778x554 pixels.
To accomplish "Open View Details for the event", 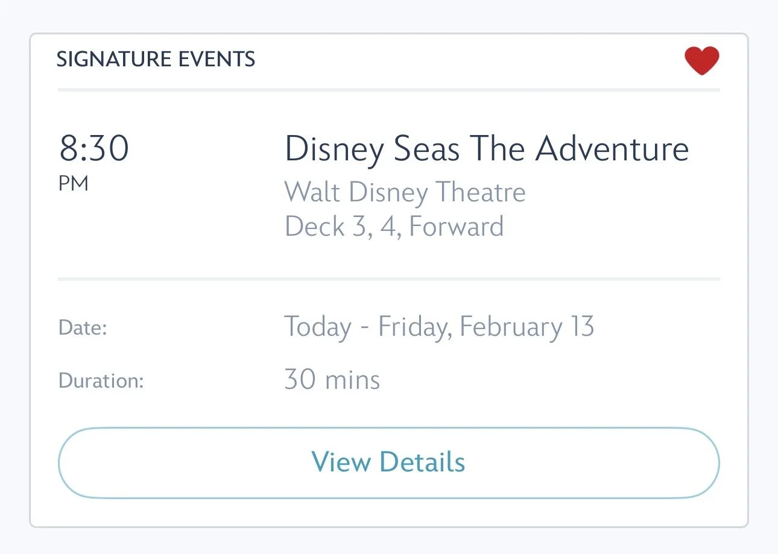I will 388,462.
